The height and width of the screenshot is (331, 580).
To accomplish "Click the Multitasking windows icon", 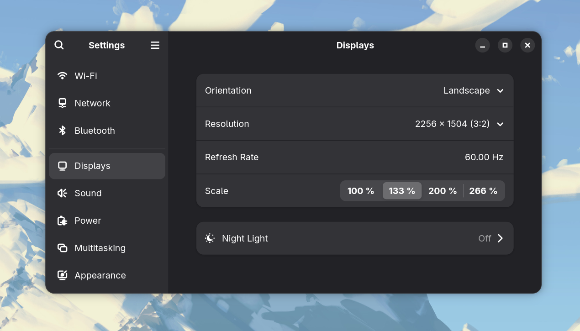I will (x=63, y=248).
